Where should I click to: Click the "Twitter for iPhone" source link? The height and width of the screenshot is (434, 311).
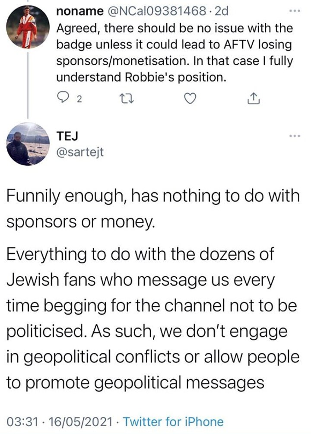click(174, 421)
